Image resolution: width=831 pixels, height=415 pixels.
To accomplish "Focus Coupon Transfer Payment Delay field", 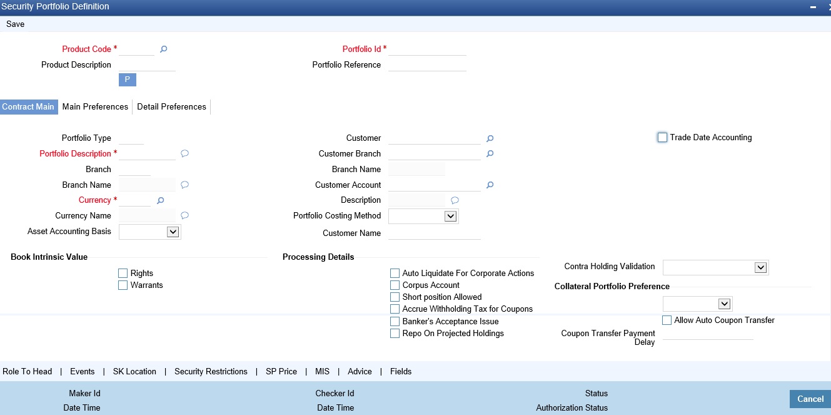I will coord(708,334).
